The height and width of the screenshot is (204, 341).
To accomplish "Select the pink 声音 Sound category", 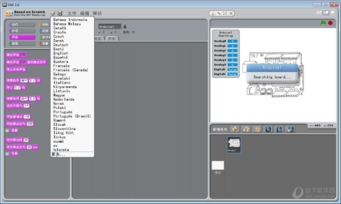I will (x=22, y=37).
